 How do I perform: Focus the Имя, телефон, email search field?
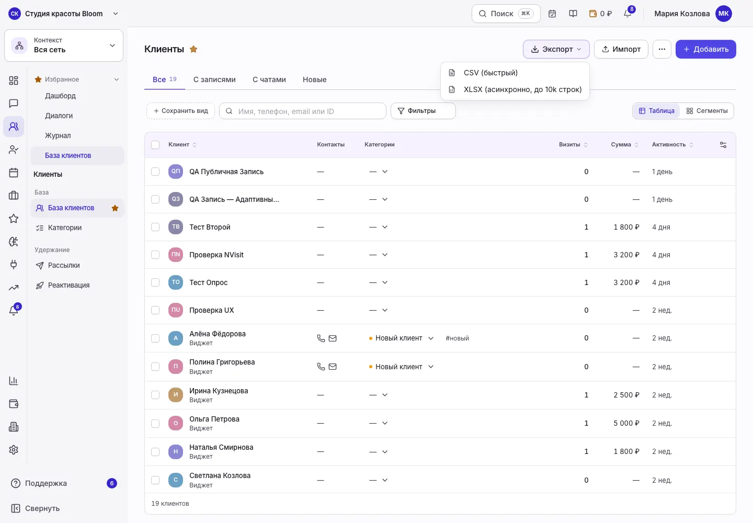(303, 111)
